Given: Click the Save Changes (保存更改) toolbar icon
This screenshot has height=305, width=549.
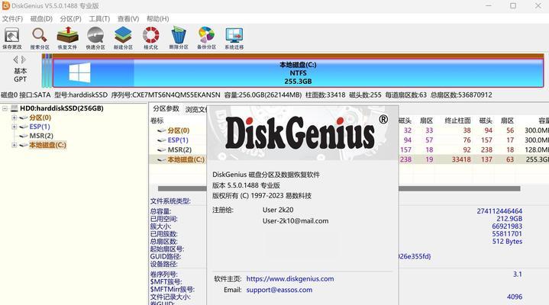Looking at the screenshot, I should [x=12, y=38].
